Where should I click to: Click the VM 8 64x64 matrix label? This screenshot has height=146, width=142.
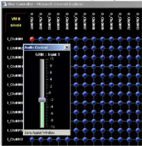coord(16,22)
